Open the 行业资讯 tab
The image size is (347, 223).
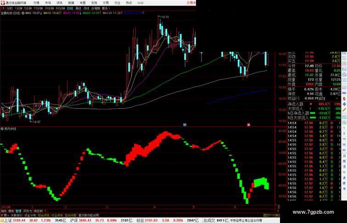point(57,215)
